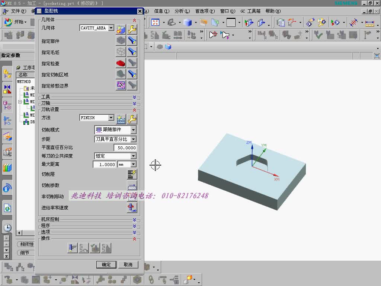Click the Specify Trim Boundaries (指定修剪边界) icon

[x=121, y=85]
